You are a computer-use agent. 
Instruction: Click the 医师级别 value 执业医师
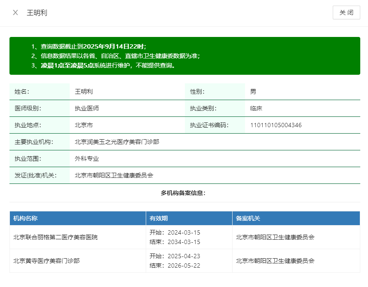(x=87, y=108)
